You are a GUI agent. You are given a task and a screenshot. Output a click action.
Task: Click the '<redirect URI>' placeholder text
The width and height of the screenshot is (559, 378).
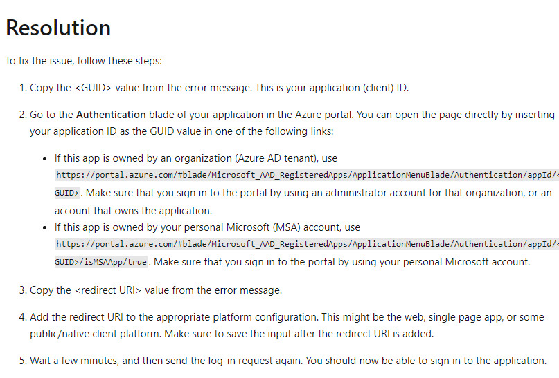point(108,290)
